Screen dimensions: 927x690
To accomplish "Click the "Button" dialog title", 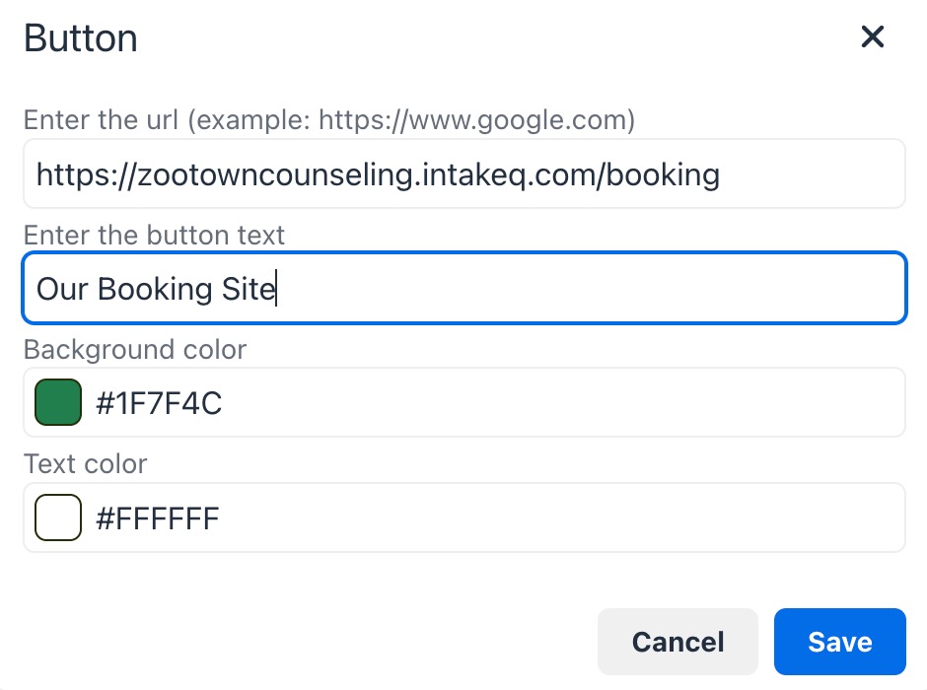I will pos(81,39).
